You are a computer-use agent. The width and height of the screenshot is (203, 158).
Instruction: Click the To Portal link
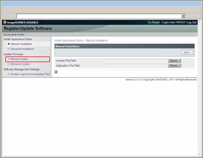153,22
